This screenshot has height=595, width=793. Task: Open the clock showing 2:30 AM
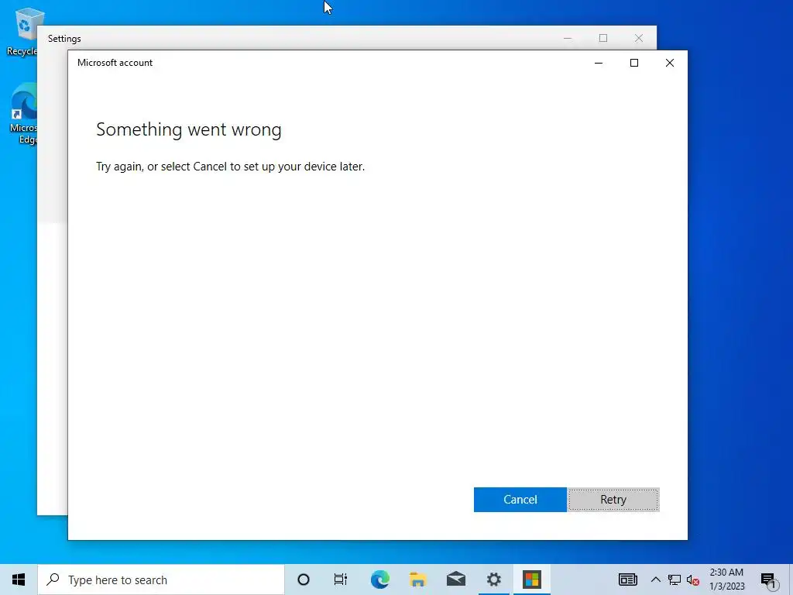pos(726,580)
